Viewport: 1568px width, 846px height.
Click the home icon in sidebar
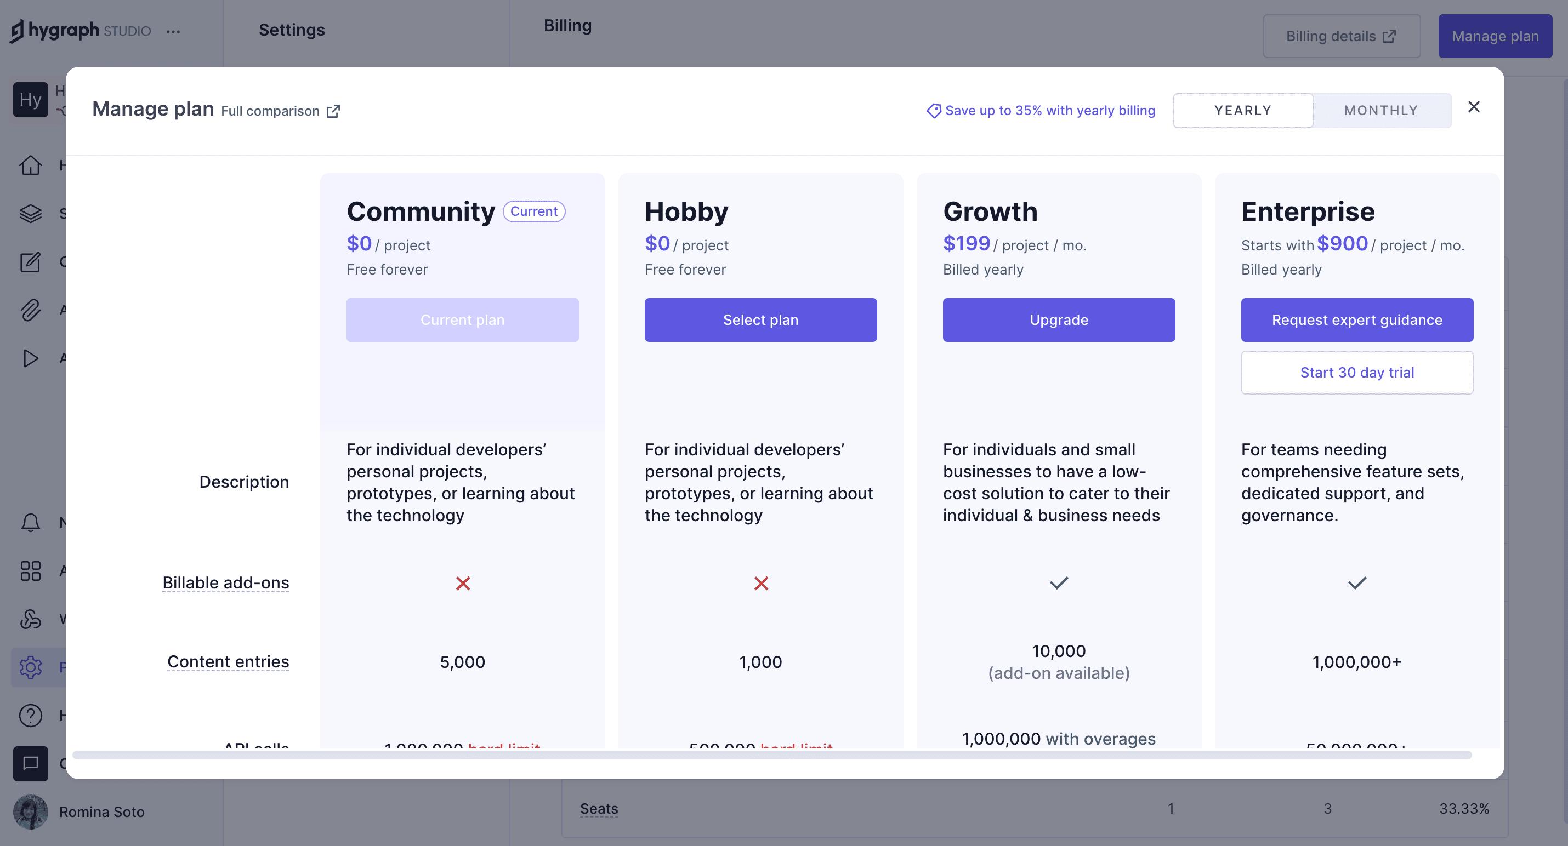click(31, 165)
